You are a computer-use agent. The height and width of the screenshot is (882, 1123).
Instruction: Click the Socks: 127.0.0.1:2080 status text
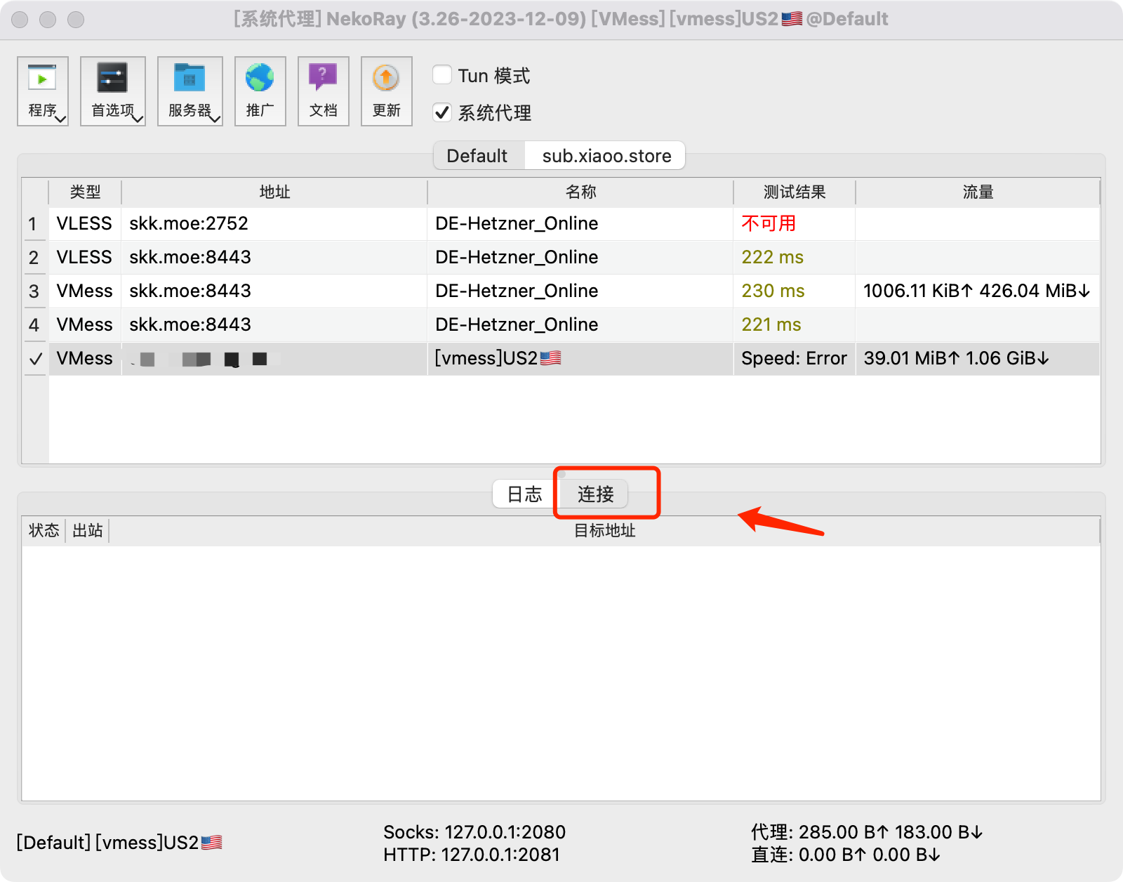(x=474, y=832)
